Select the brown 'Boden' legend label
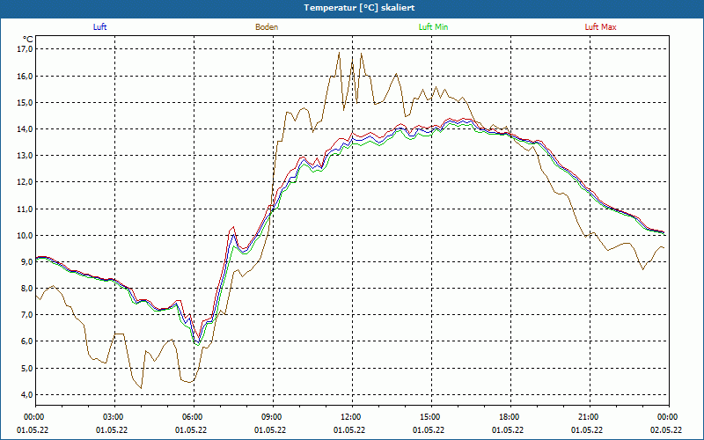The image size is (704, 440). point(267,27)
